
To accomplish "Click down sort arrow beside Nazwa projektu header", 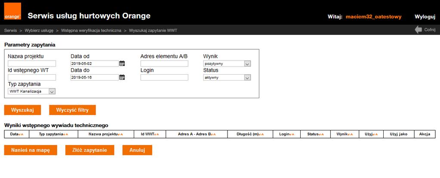I will point(119,134).
